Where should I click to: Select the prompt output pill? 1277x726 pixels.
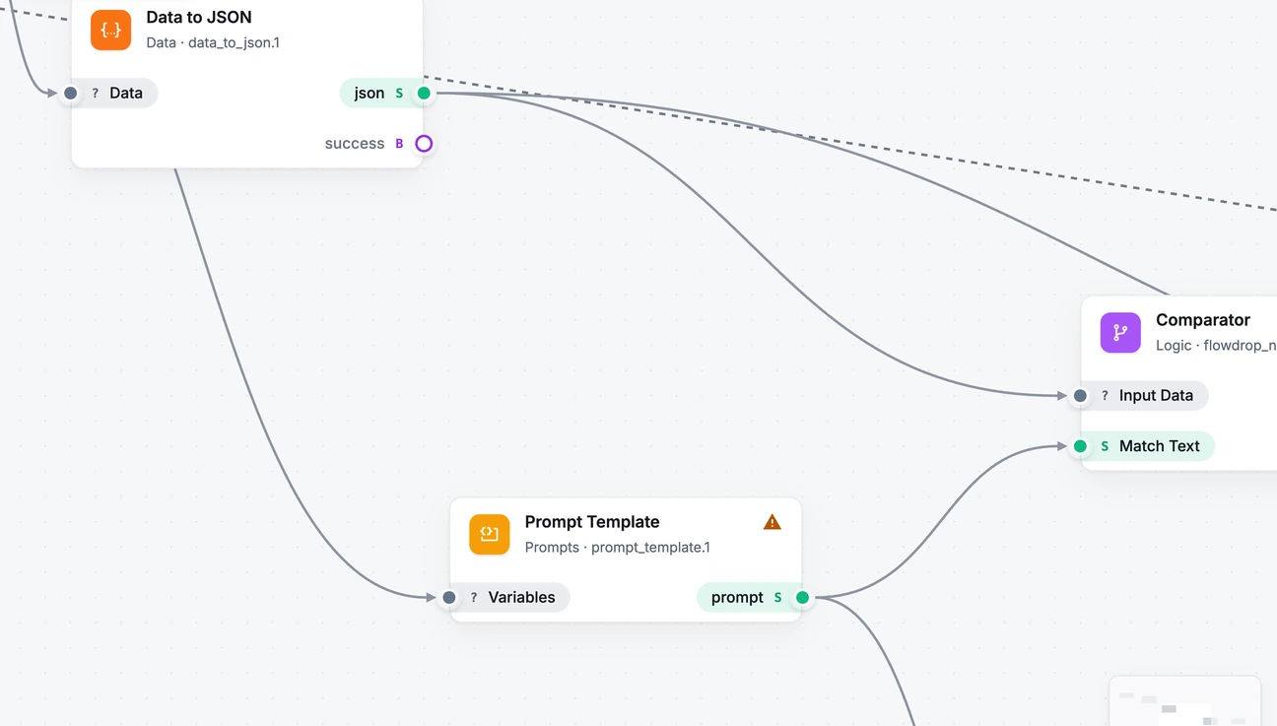pyautogui.click(x=750, y=598)
